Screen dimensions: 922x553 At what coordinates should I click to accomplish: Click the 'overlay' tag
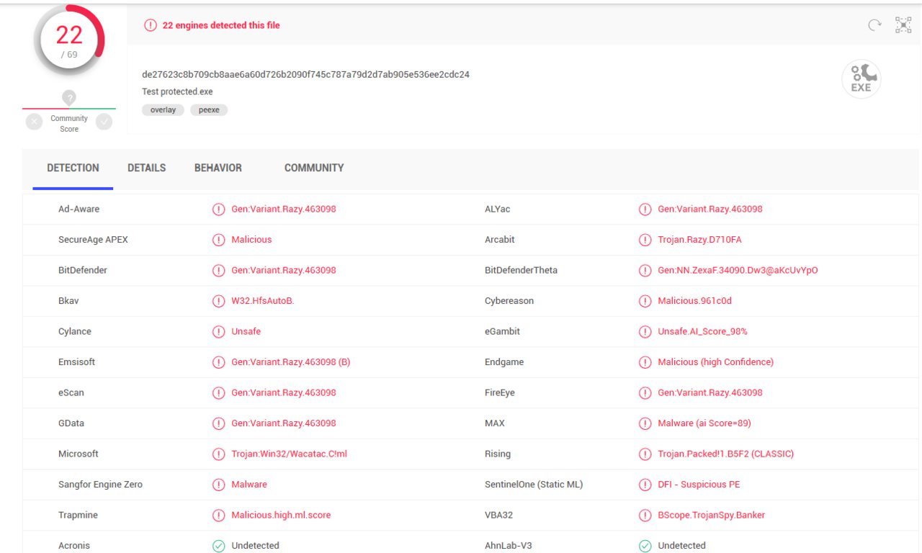pyautogui.click(x=163, y=110)
